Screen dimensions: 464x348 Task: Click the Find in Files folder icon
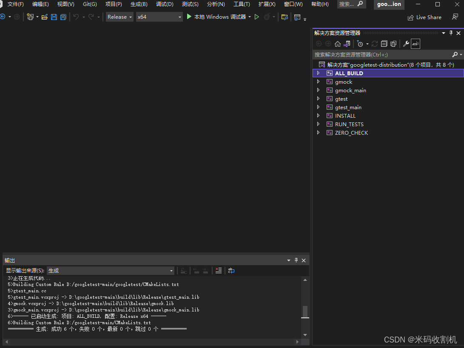pos(285,17)
